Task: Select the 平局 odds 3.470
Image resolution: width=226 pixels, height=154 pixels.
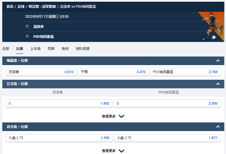Action: [113, 72]
